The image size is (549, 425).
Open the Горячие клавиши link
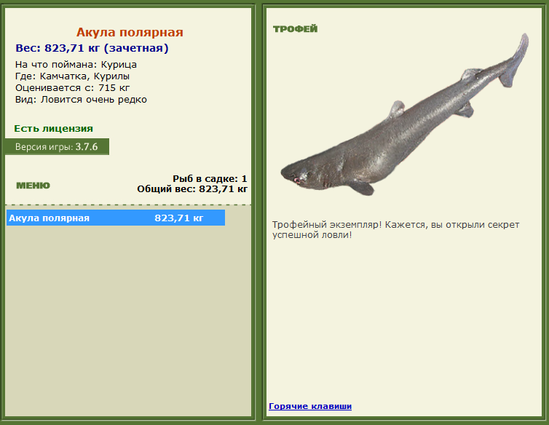(x=310, y=406)
